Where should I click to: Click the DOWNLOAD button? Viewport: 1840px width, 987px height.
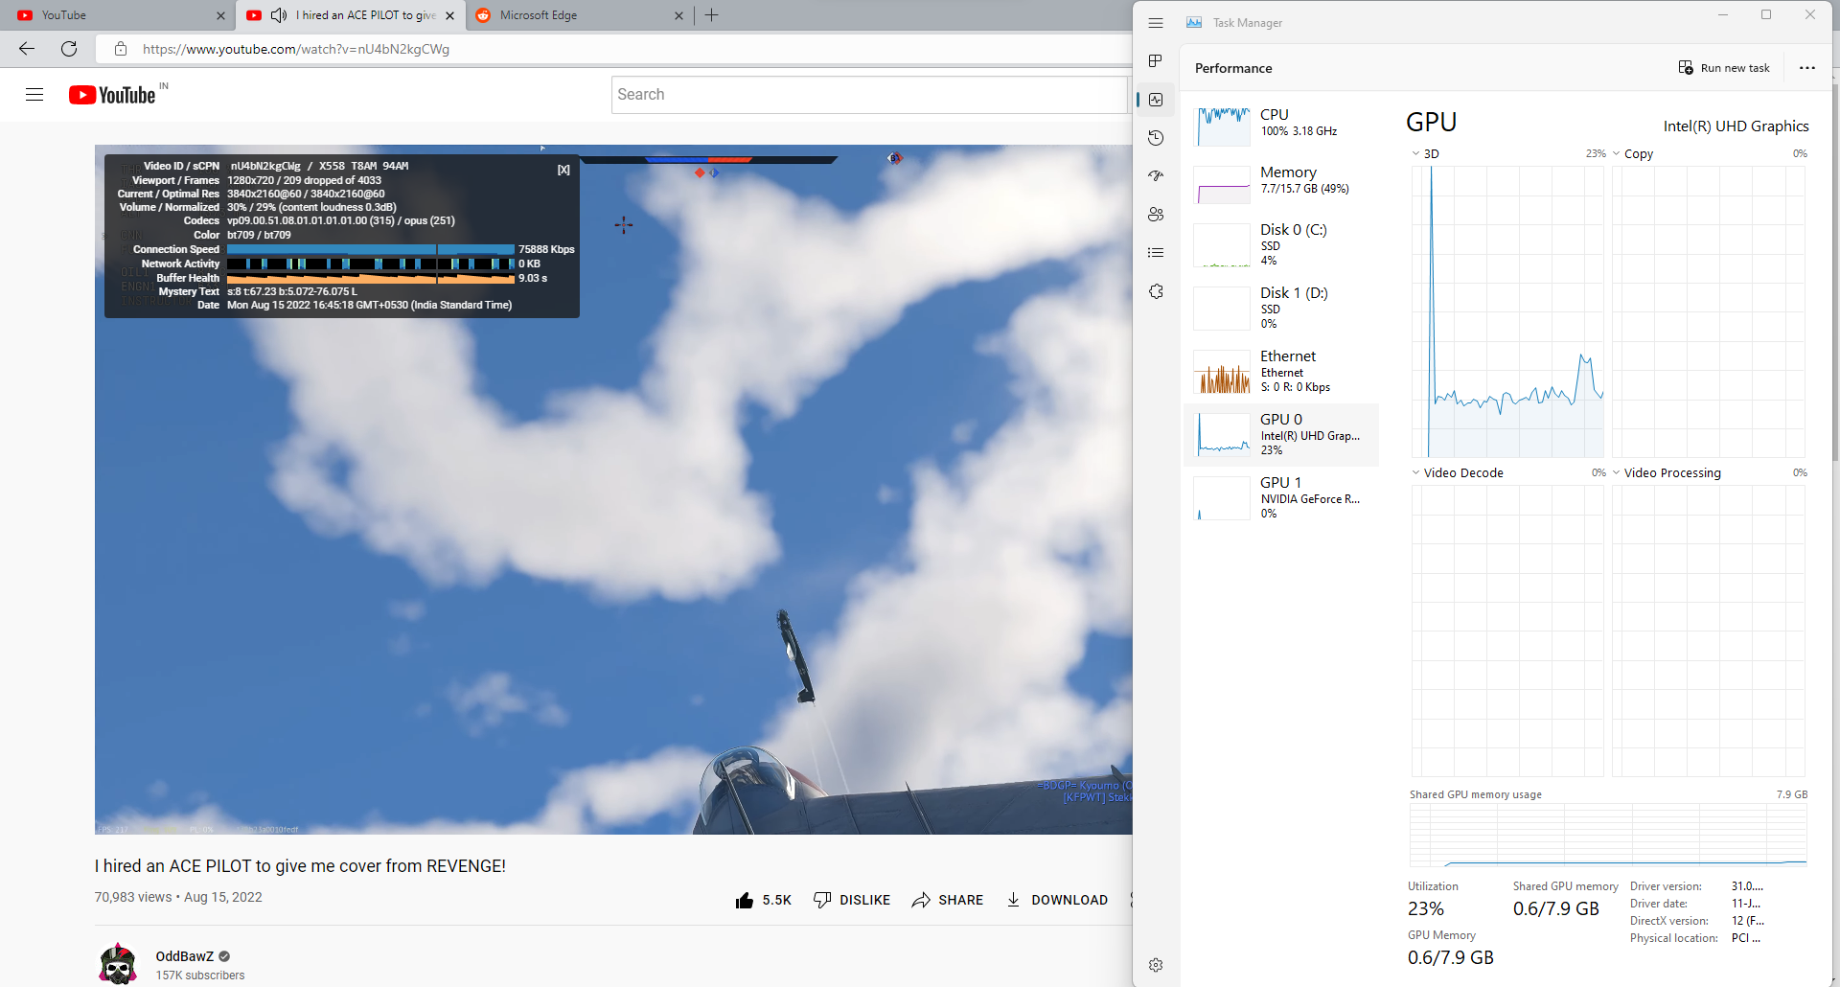pyautogui.click(x=1056, y=900)
